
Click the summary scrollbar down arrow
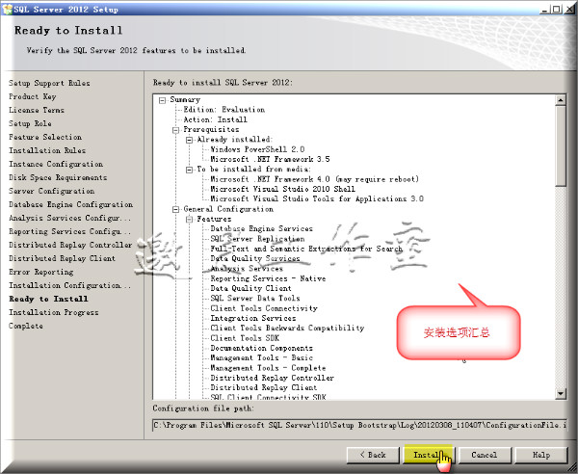[561, 394]
